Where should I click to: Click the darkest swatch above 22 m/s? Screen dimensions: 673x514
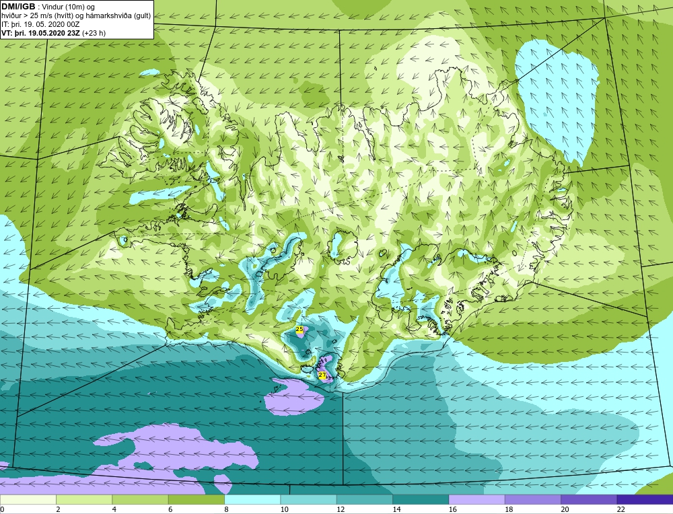[x=645, y=499]
